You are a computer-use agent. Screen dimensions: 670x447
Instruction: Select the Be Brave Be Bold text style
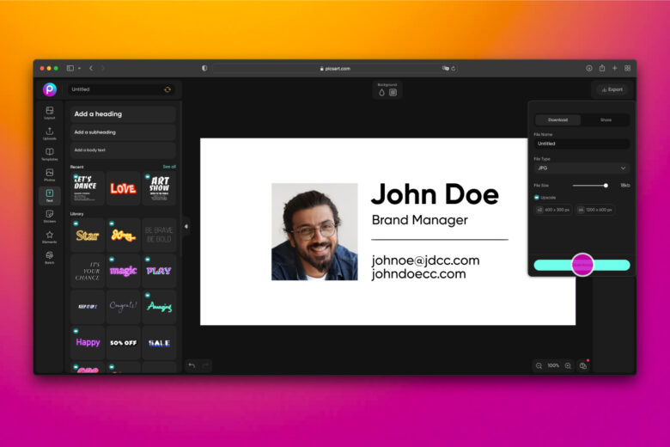(x=159, y=236)
